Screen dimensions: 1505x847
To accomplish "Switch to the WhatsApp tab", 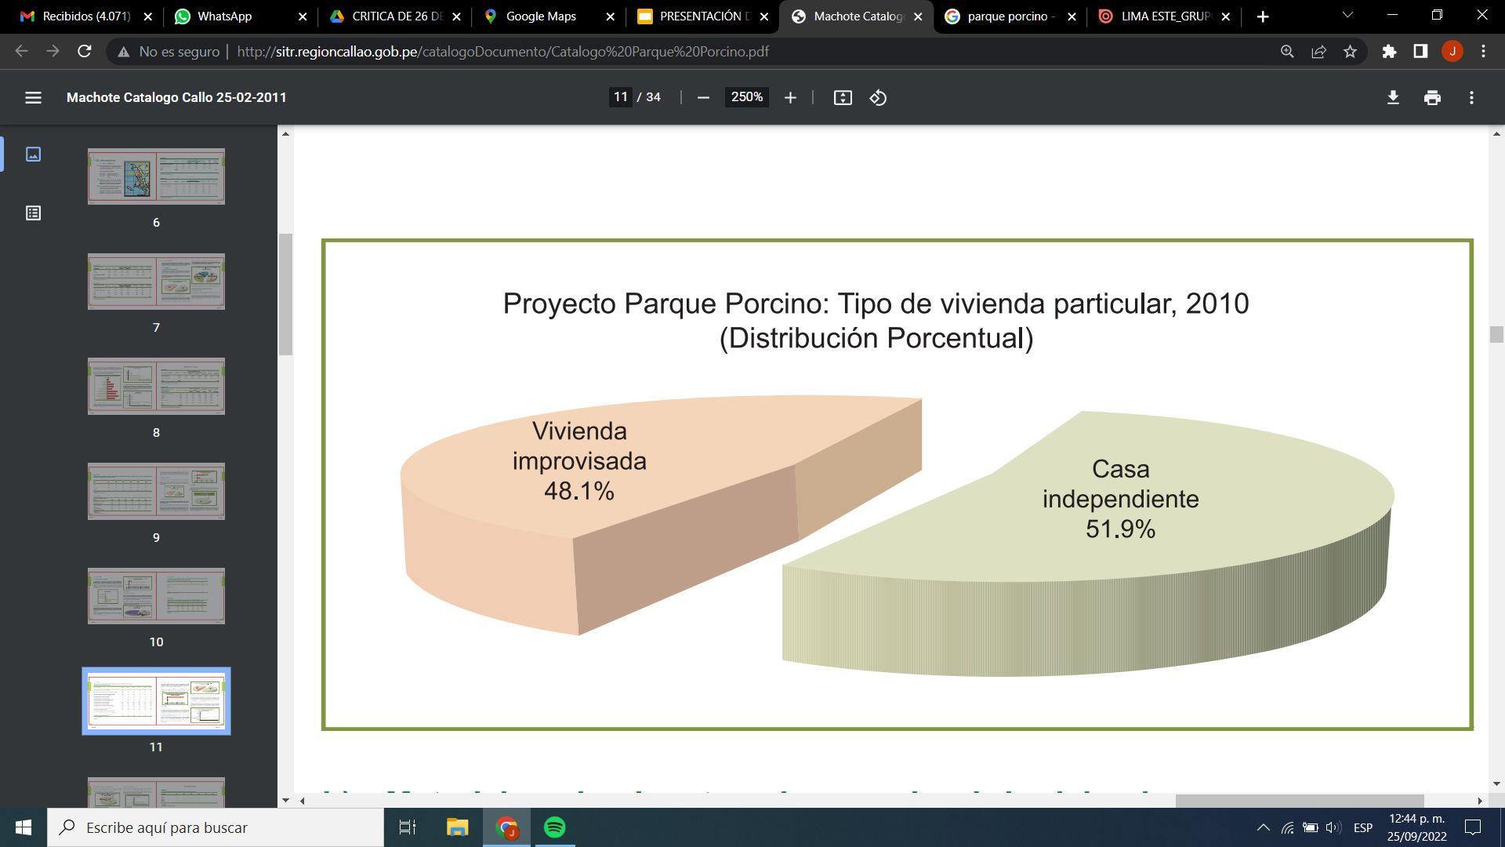I will click(224, 16).
